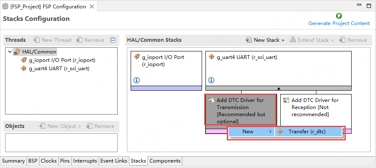The width and height of the screenshot is (376, 168).
Task: Click Add DTC Driver for Reception block
Action: (x=315, y=107)
